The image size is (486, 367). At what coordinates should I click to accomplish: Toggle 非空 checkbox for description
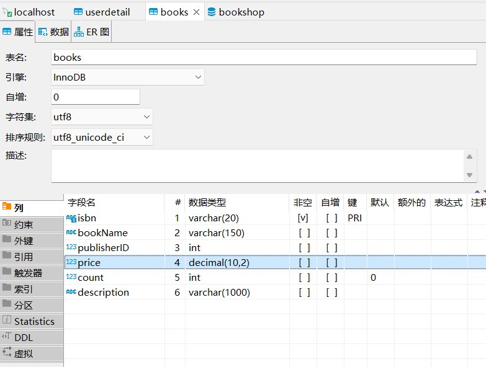click(304, 293)
